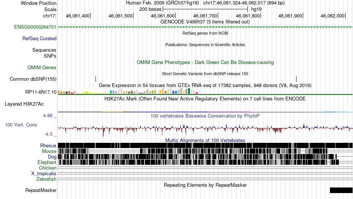Click the 46,061,400 ruler position
This screenshot has width=353, height=199.
click(78, 16)
